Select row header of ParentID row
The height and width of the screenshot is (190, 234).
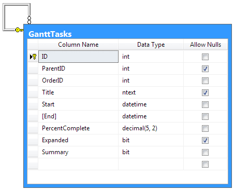click(33, 69)
